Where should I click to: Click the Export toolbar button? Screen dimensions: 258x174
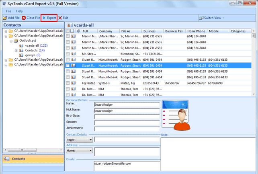[x=49, y=18]
